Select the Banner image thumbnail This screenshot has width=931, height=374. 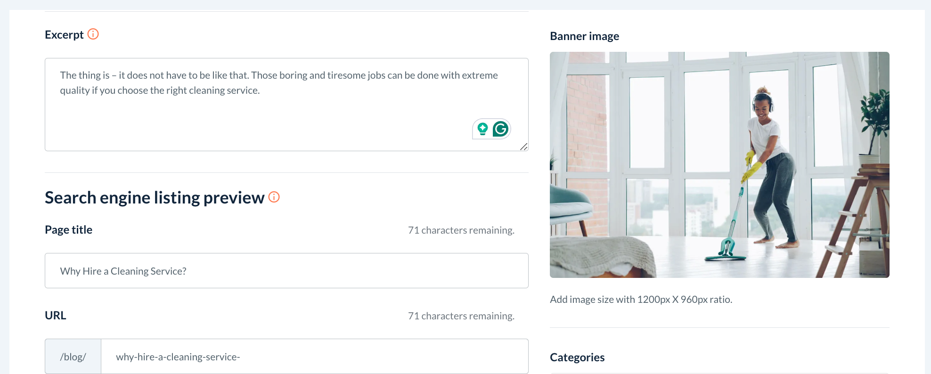tap(719, 164)
